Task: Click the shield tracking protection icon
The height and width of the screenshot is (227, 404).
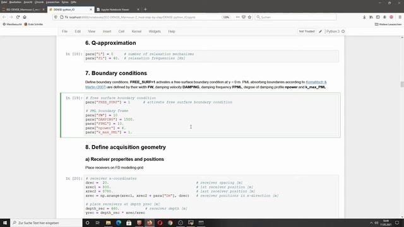Action: click(x=56, y=17)
